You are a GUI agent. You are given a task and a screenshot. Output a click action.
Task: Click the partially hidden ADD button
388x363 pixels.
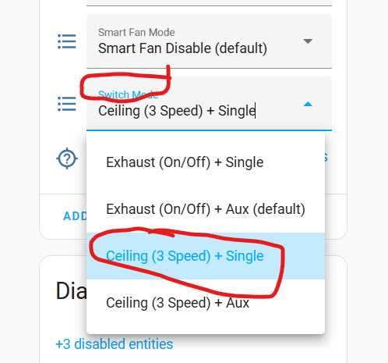click(x=75, y=216)
